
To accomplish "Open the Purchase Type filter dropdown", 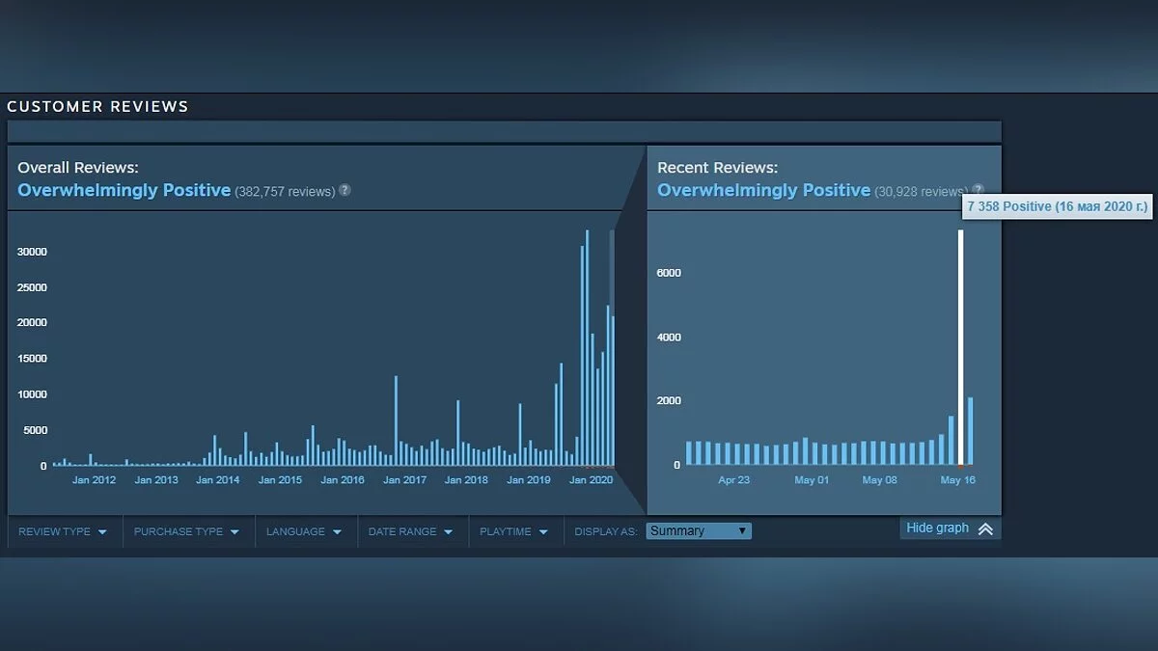I will pyautogui.click(x=188, y=531).
